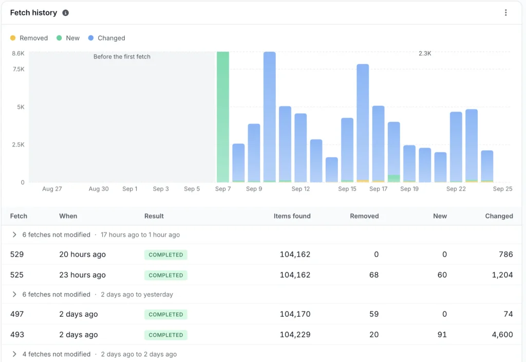Click "Before the first fetch" label

(122, 57)
